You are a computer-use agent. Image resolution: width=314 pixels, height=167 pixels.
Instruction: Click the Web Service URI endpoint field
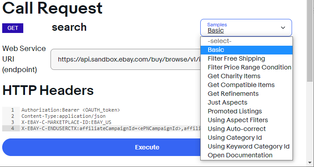pos(126,59)
